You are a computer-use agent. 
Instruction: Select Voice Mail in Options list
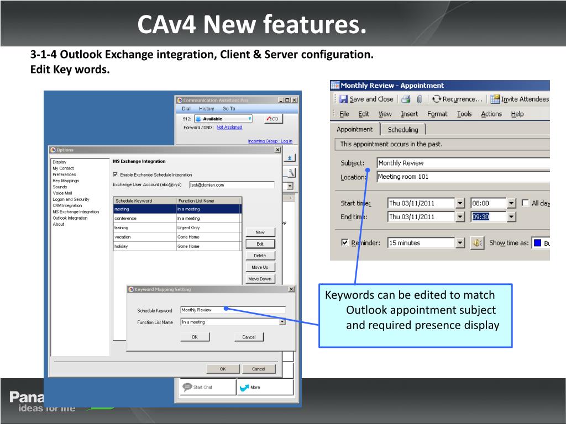(62, 193)
